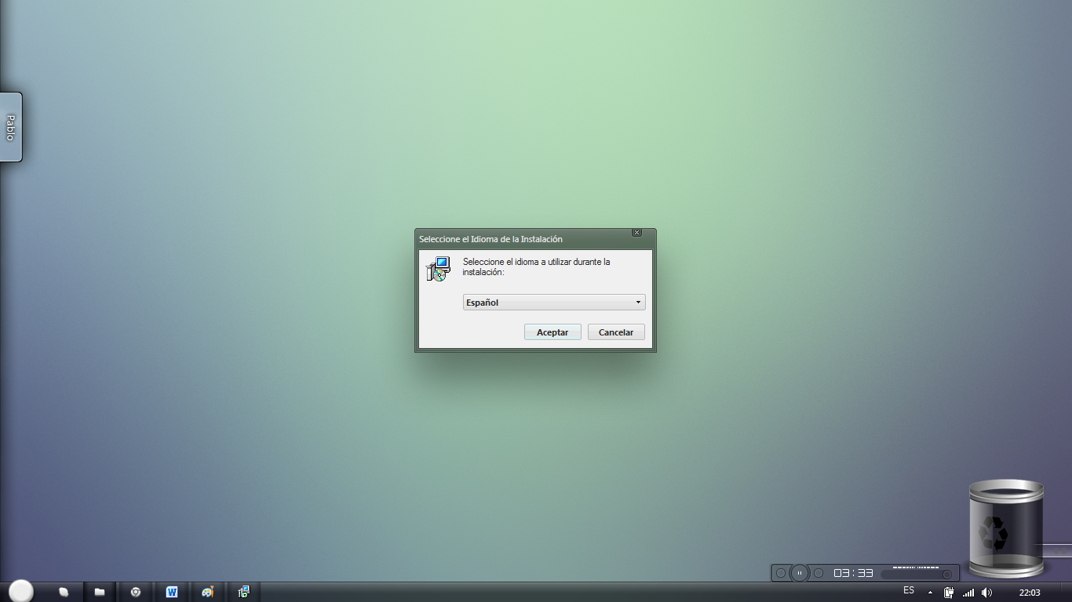Click the installer setup icon in dialog

point(438,269)
